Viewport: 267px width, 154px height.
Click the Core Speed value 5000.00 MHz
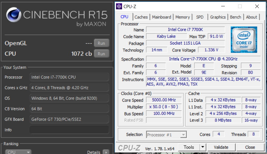point(164,100)
